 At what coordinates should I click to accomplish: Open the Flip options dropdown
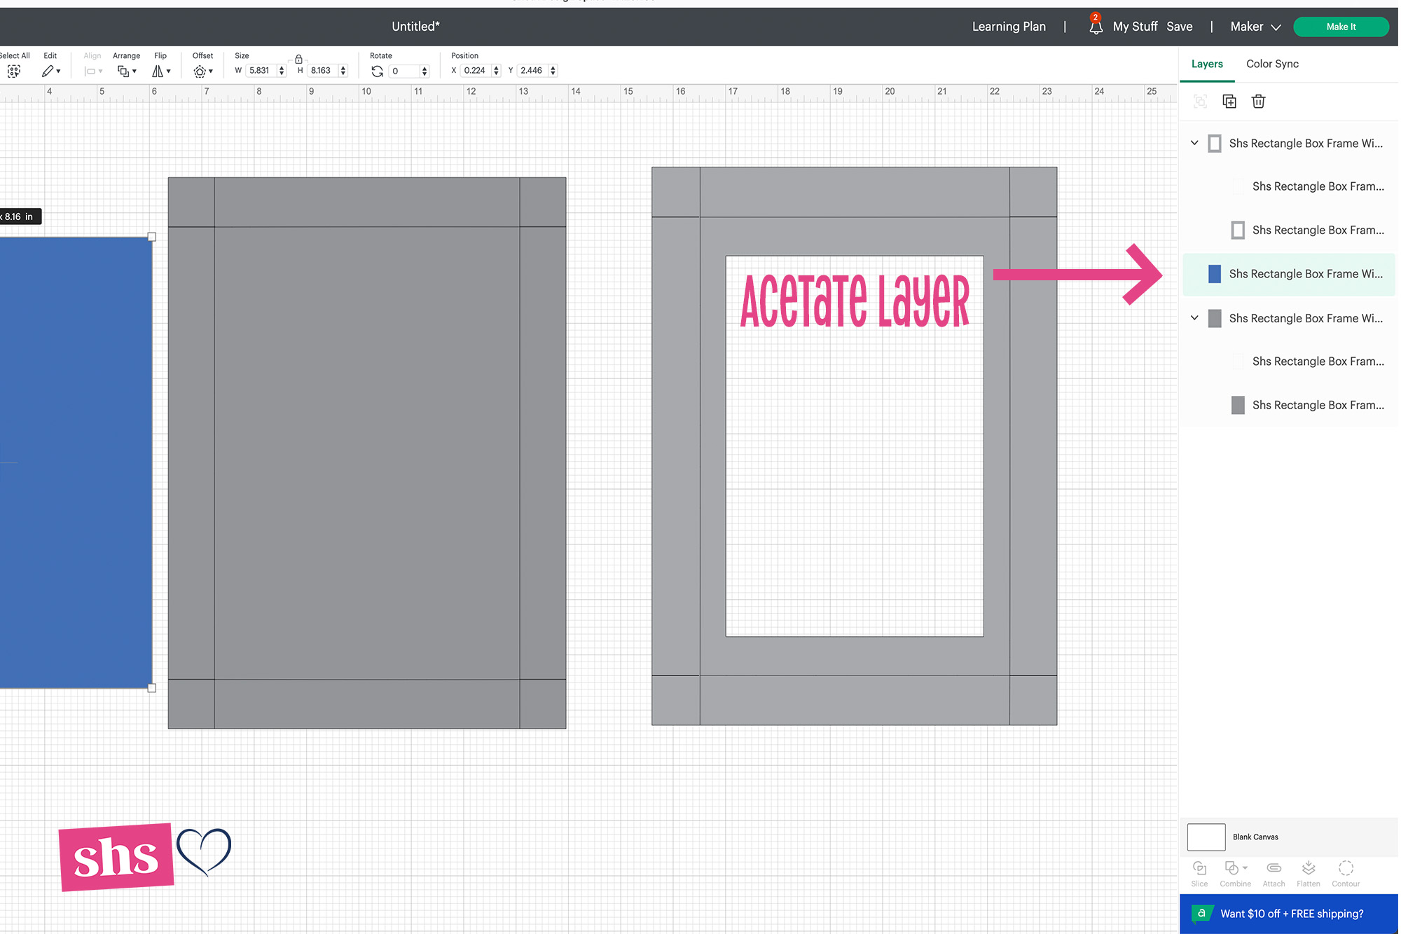[x=161, y=71]
